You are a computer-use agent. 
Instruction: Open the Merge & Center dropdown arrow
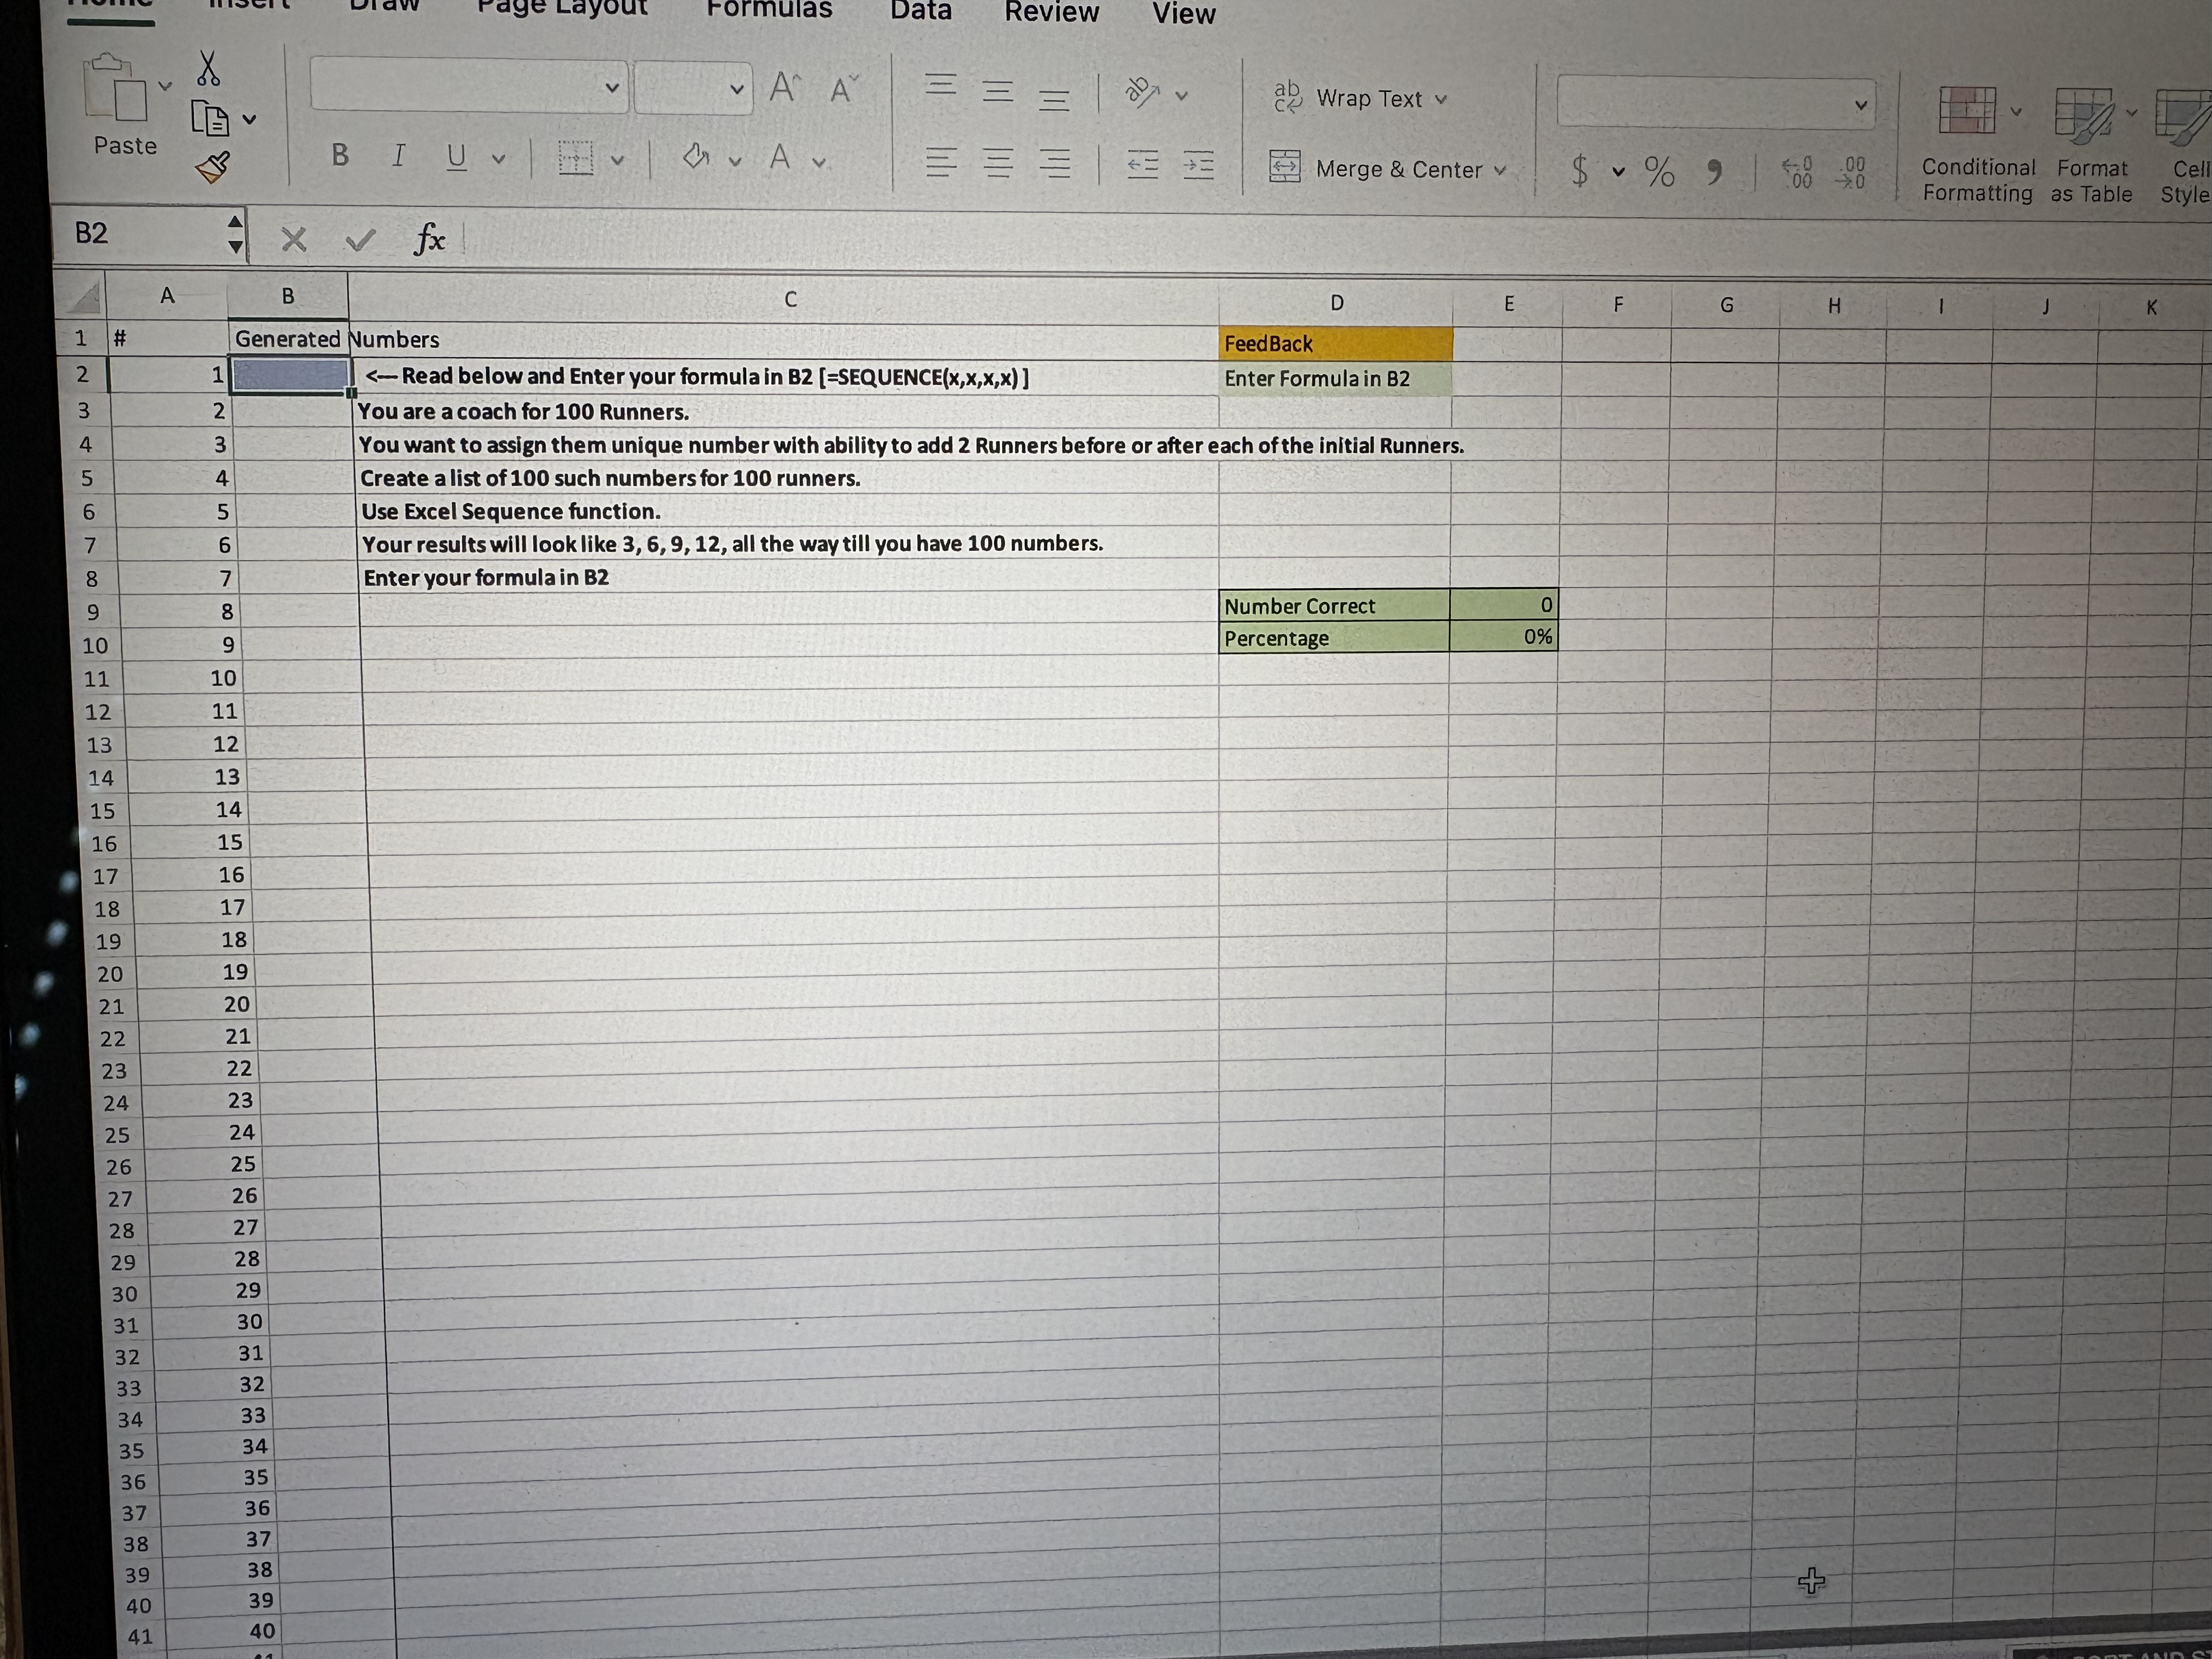click(x=1499, y=170)
